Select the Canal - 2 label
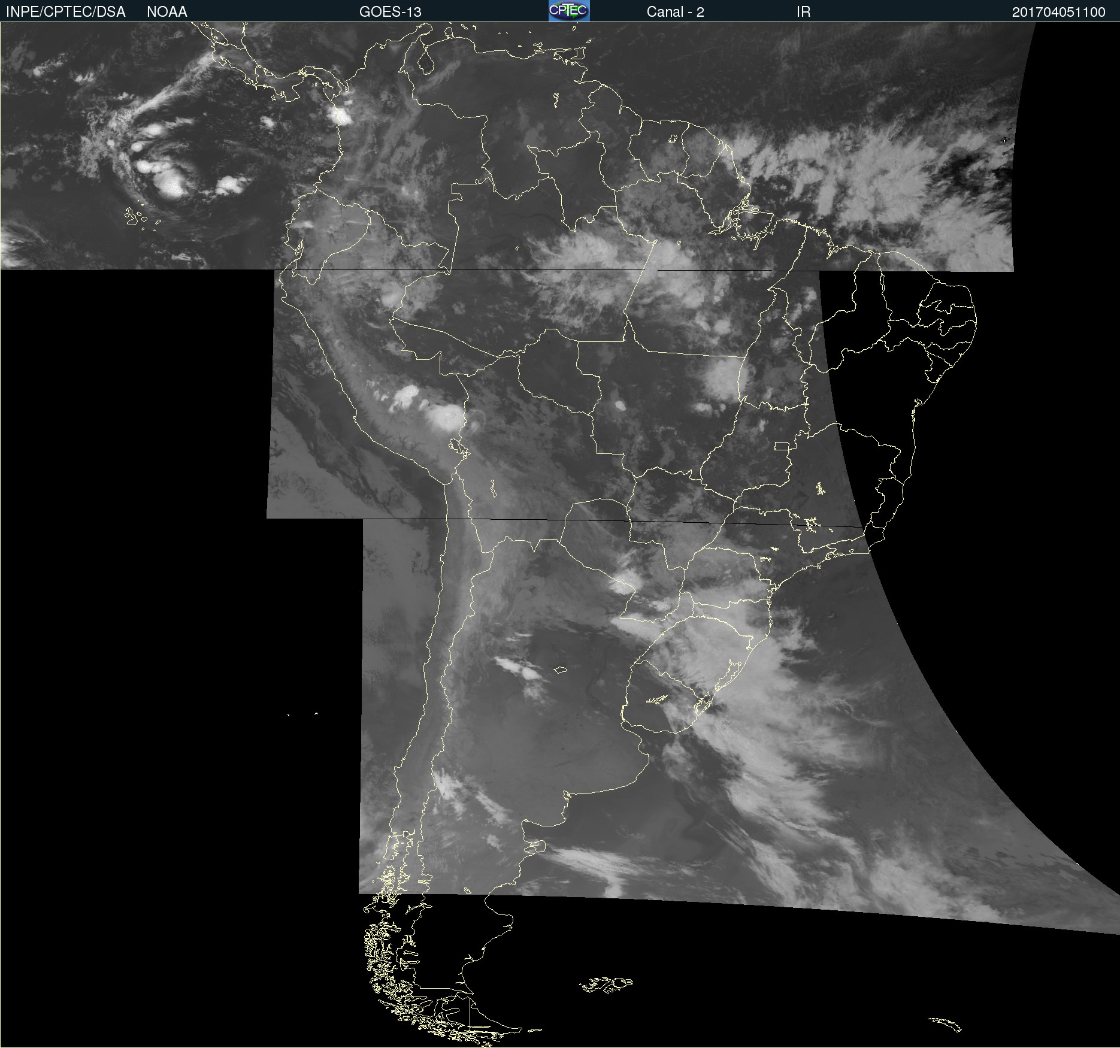 [x=676, y=12]
